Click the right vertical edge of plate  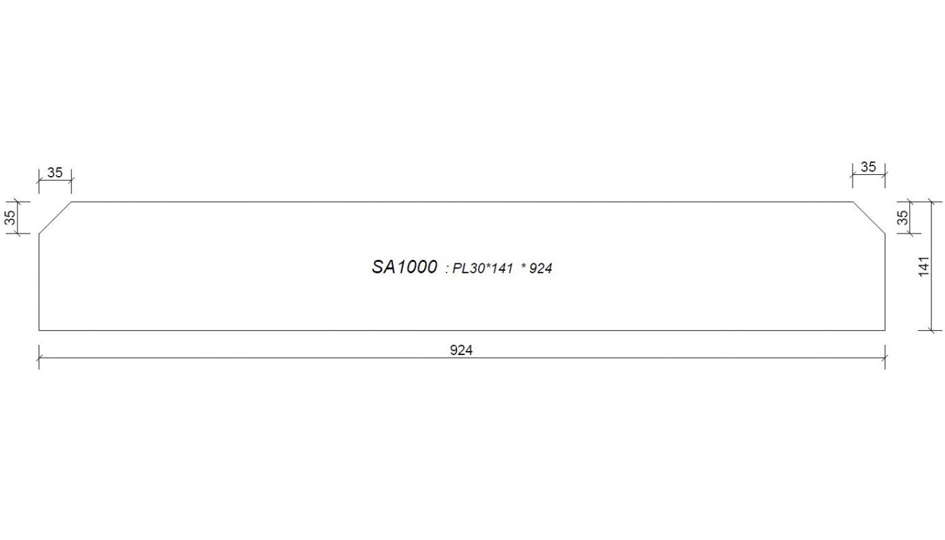pyautogui.click(x=885, y=282)
